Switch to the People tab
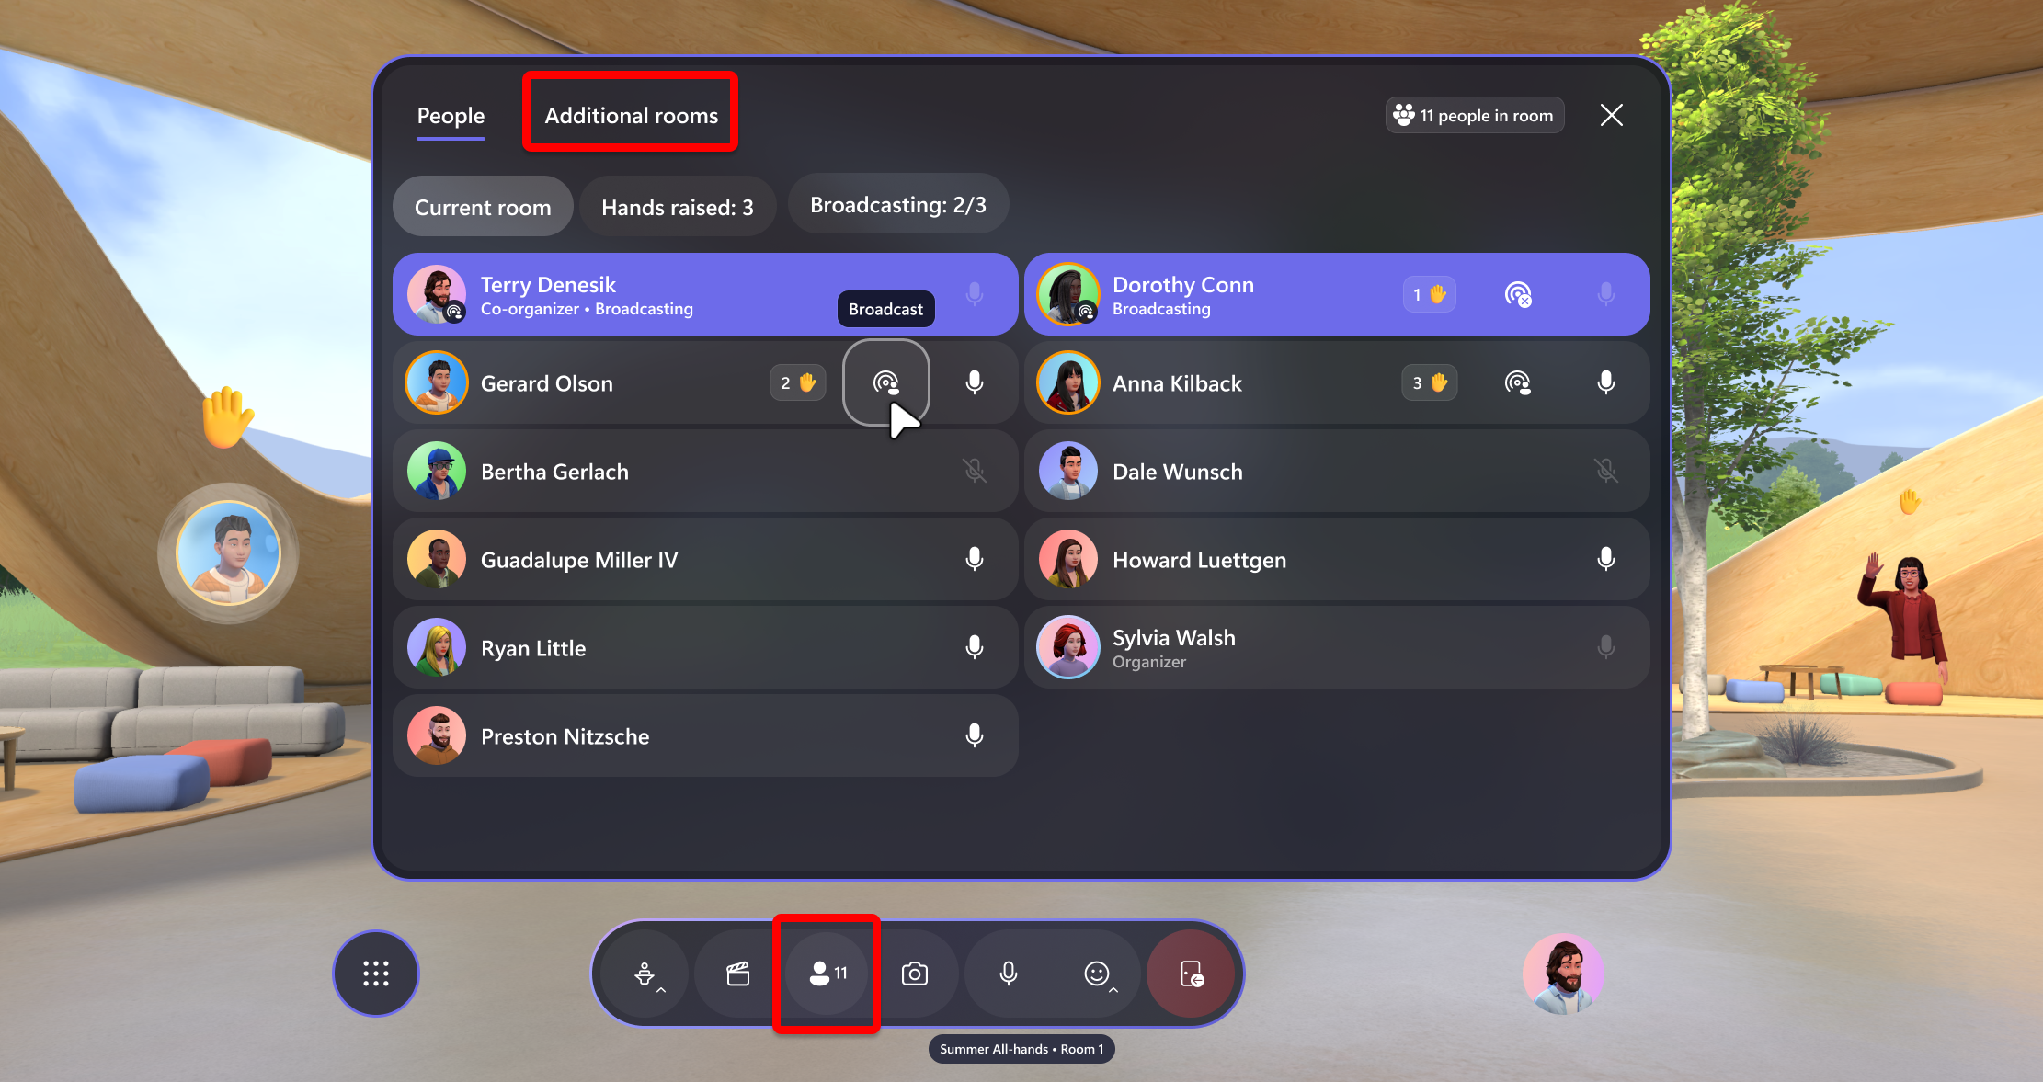The width and height of the screenshot is (2043, 1082). pyautogui.click(x=450, y=115)
